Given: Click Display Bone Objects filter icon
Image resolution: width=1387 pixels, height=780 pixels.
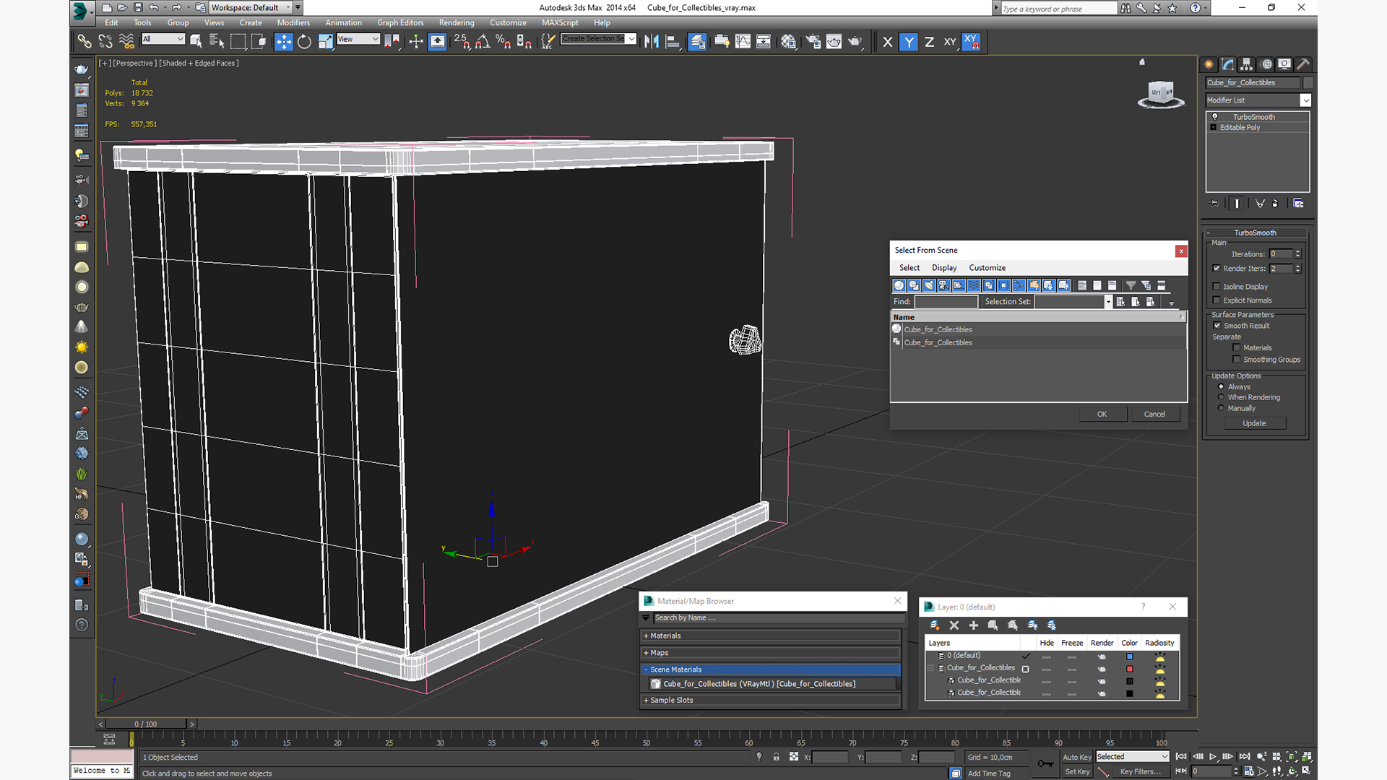Looking at the screenshot, I should [1019, 285].
